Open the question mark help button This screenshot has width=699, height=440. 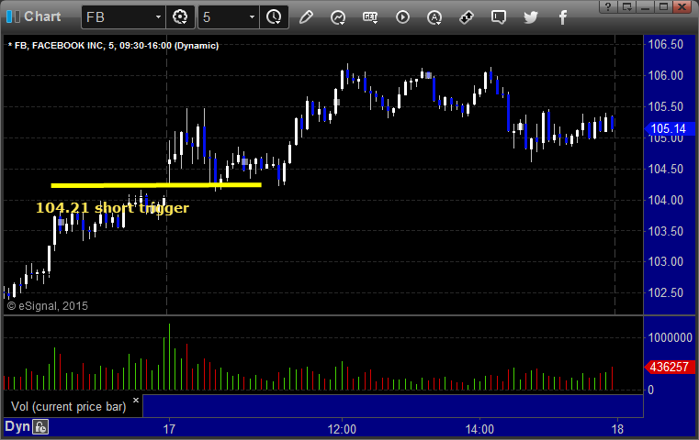(x=608, y=6)
